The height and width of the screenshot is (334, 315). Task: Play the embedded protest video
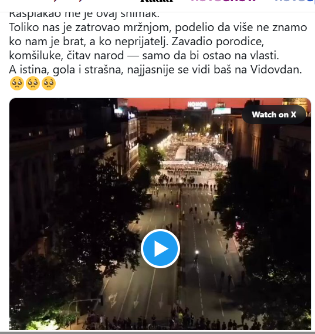click(x=160, y=248)
